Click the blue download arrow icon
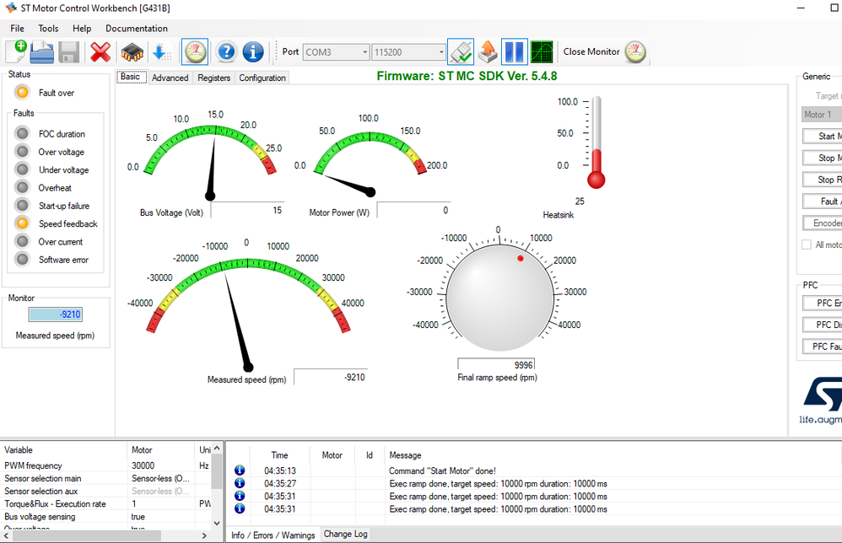The image size is (842, 543). coord(162,52)
